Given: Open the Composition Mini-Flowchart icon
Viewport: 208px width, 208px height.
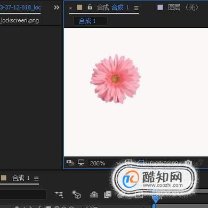Looking at the screenshot, I should [59, 195].
